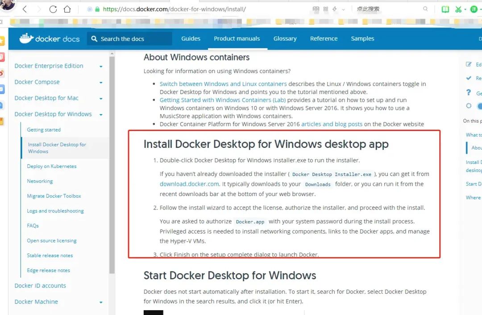Follow the 'articles and blog posts' link

(332, 124)
